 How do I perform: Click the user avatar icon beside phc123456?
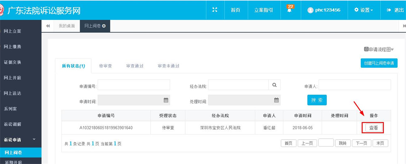(x=310, y=11)
